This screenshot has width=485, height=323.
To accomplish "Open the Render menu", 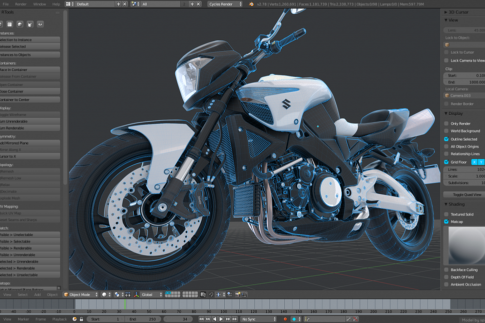I will pos(21,3).
